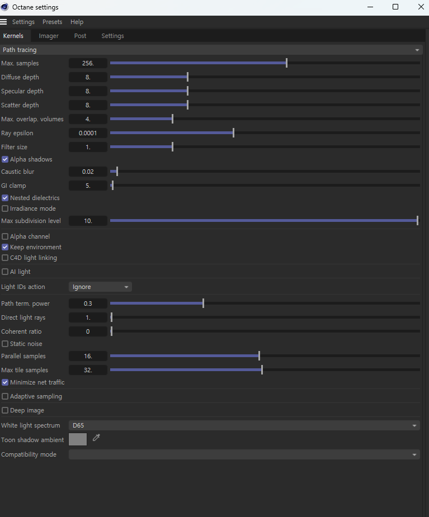This screenshot has width=429, height=517.
Task: Open the Light IDs action dropdown
Action: [100, 287]
